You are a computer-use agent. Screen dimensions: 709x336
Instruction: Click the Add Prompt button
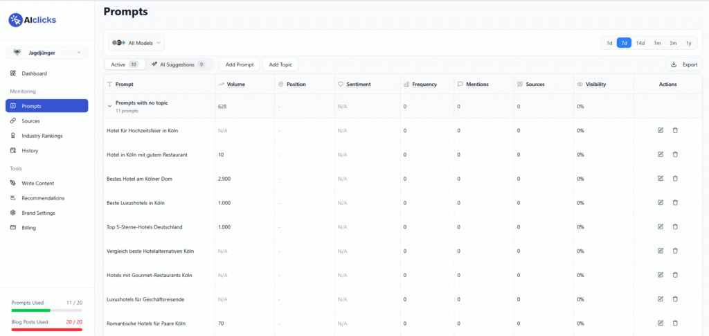(240, 64)
